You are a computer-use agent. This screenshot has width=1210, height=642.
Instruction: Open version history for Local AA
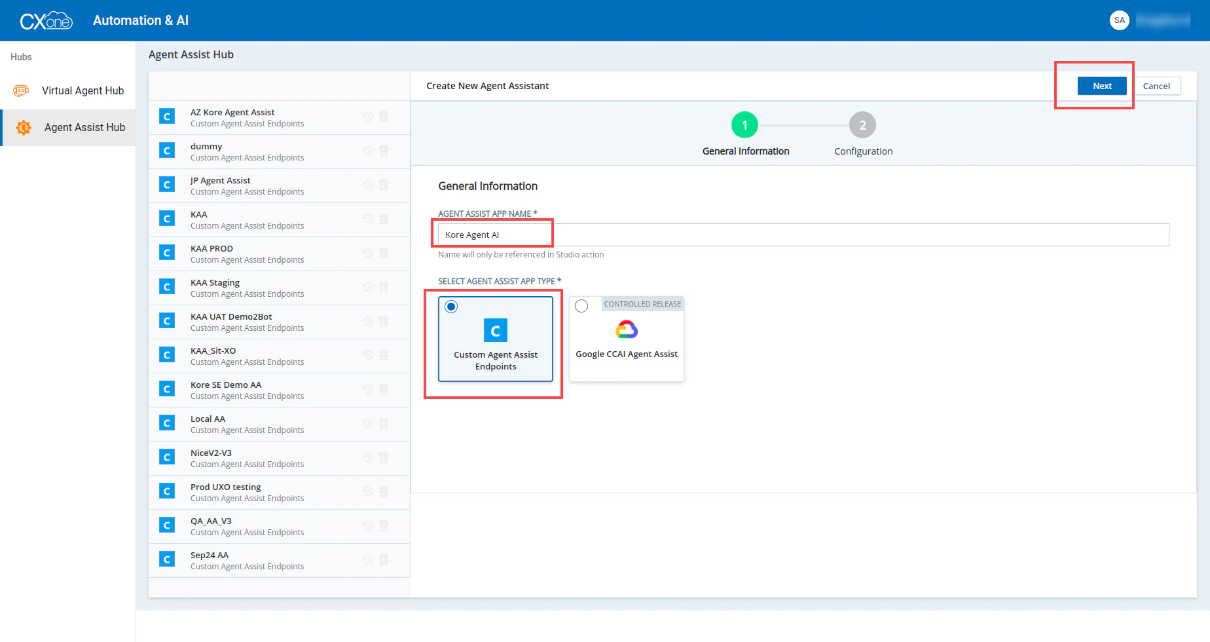[x=367, y=423]
